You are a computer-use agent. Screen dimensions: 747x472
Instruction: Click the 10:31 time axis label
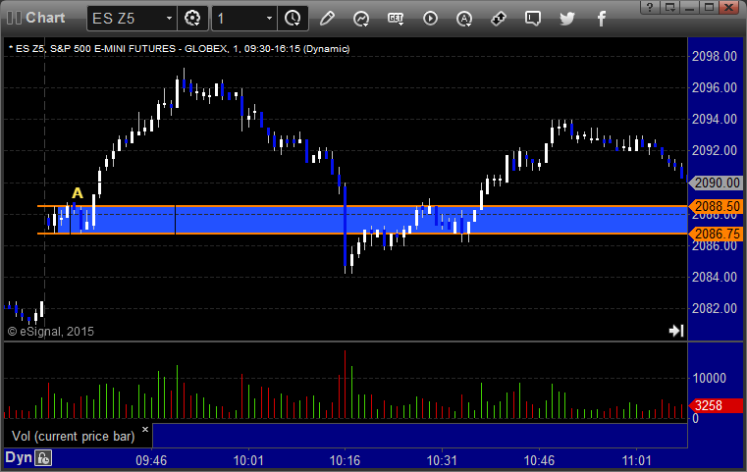click(x=442, y=460)
